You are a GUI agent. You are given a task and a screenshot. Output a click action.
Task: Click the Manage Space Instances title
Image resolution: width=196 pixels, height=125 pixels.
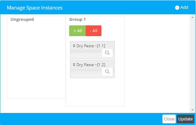click(35, 8)
